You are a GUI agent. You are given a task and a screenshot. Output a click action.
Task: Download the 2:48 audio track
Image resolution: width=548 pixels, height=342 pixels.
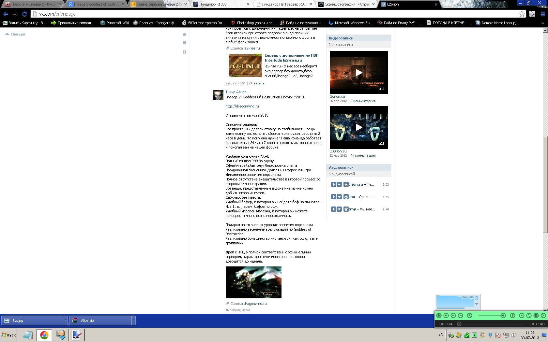[x=346, y=209]
